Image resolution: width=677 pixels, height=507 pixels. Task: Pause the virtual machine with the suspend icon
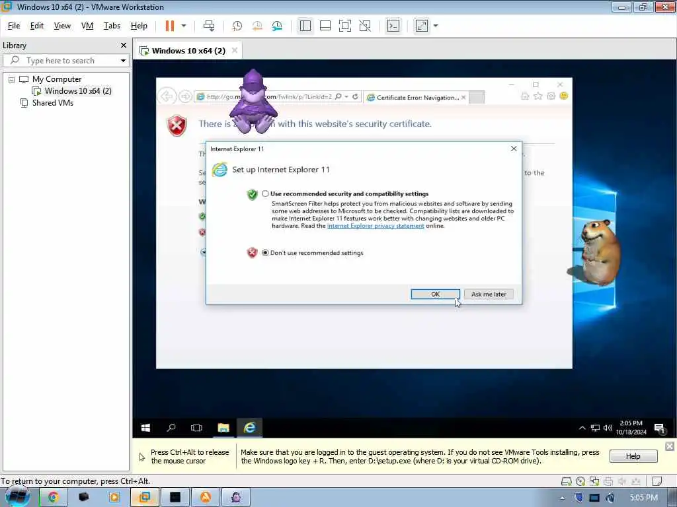170,26
